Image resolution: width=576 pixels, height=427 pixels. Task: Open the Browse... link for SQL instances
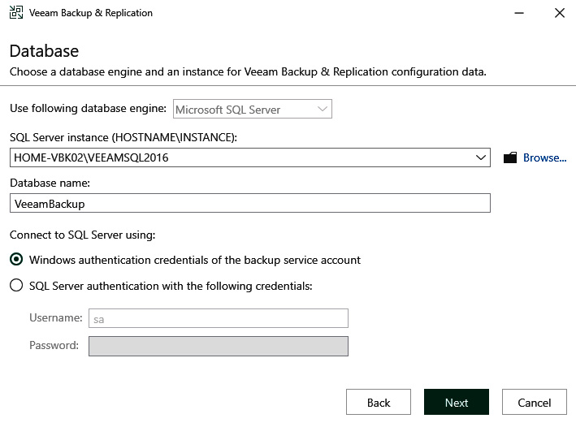[545, 157]
